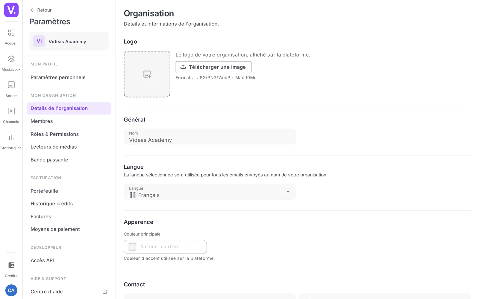479x299 pixels.
Task: Open Lecteurs de médias settings
Action: point(69,147)
